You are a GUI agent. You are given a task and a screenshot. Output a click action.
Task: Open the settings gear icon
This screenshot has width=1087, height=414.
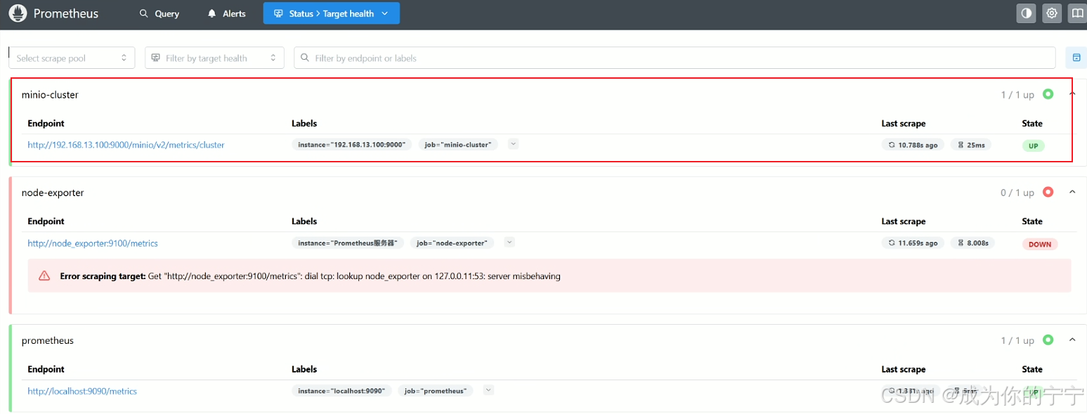[1051, 13]
